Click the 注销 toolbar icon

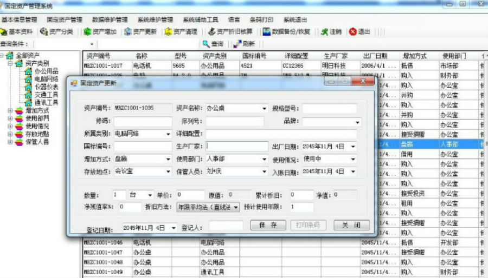click(x=324, y=32)
